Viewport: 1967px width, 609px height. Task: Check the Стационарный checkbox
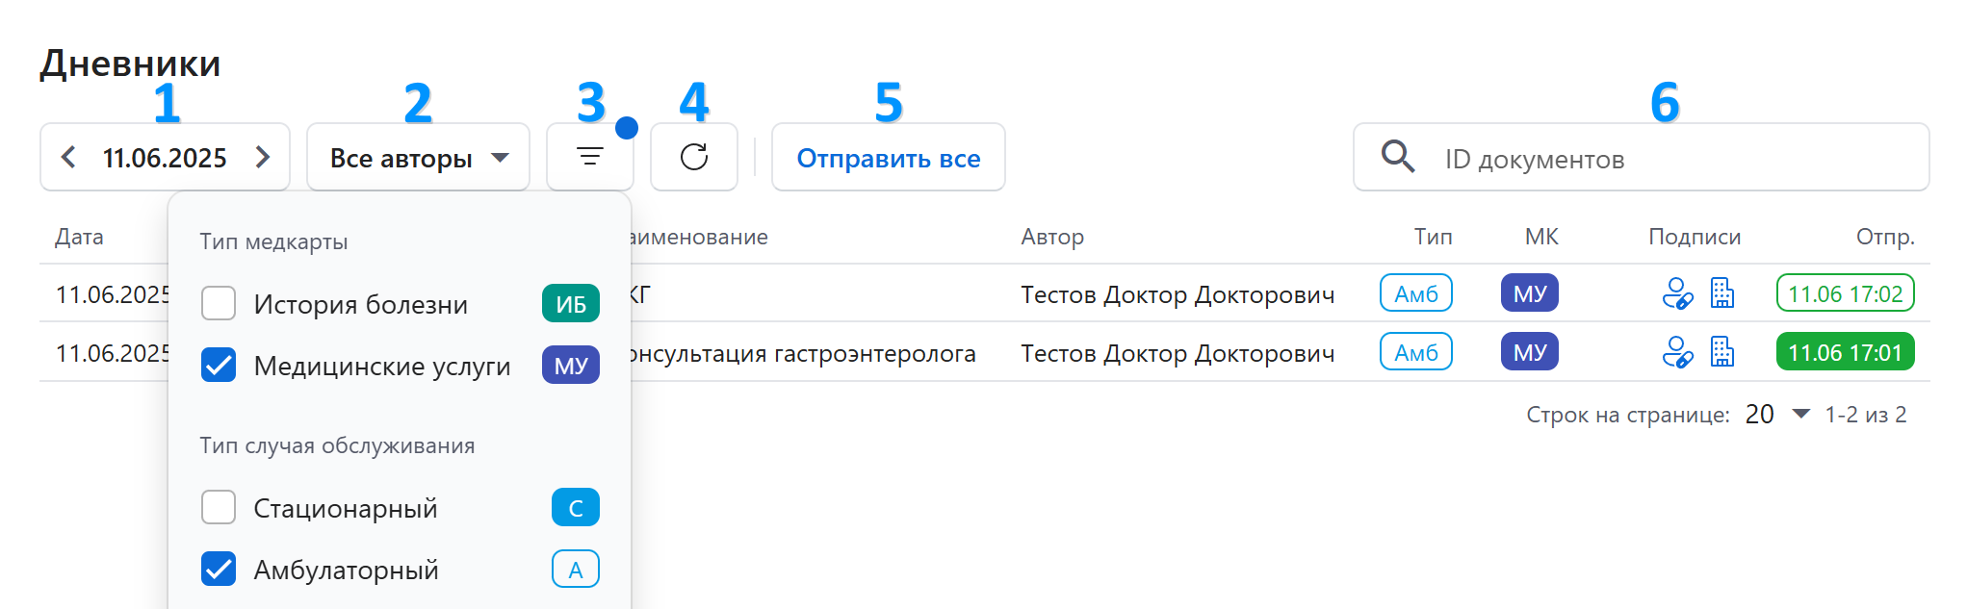point(219,507)
